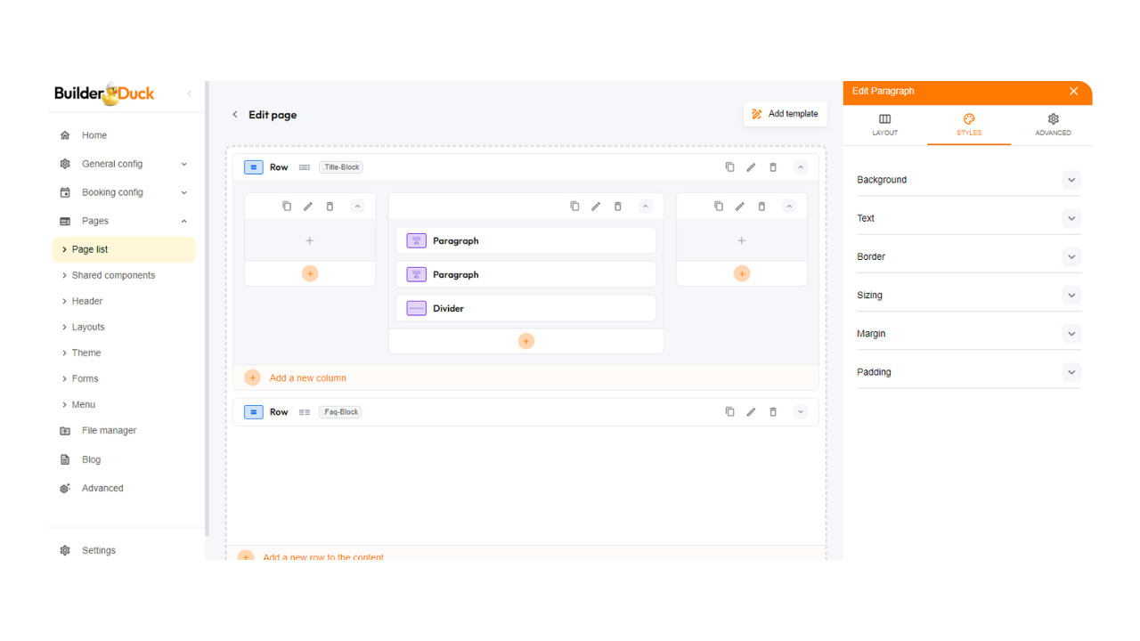The width and height of the screenshot is (1140, 641).
Task: Expand the Background style section
Action: [1071, 180]
